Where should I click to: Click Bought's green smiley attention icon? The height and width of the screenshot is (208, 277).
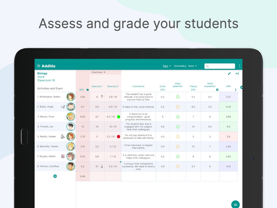pos(178,156)
